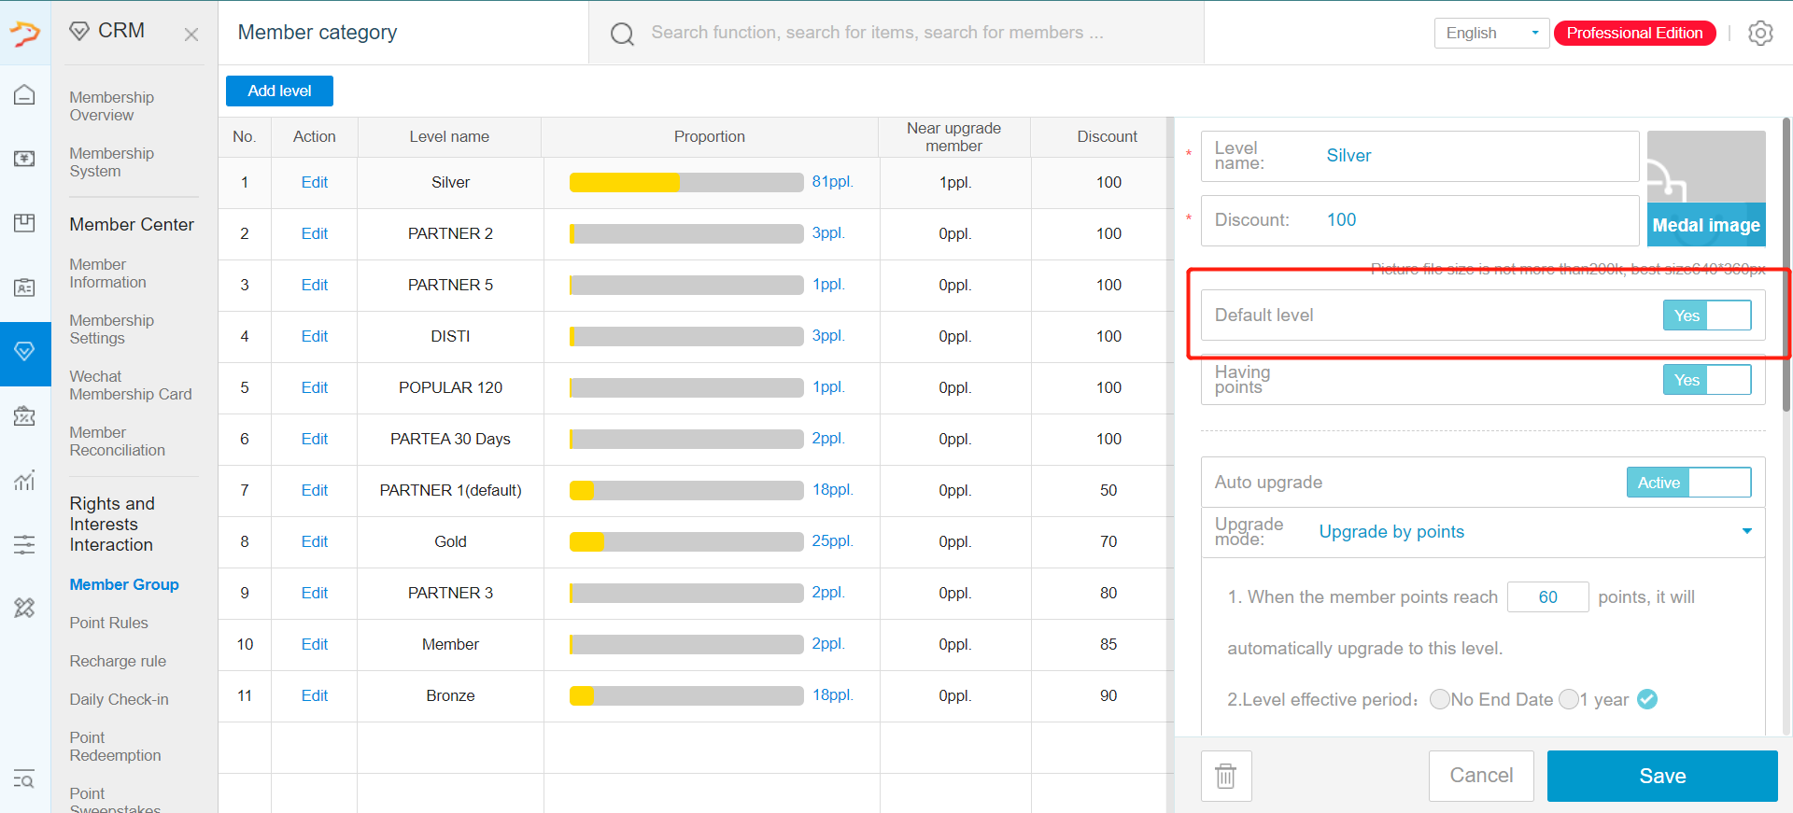Open Wechat Membership Card menu item

coord(131,385)
